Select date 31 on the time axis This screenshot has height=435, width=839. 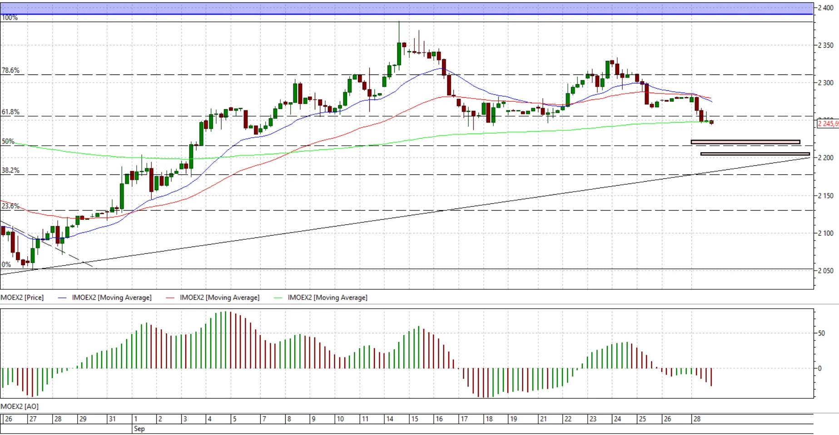112,419
